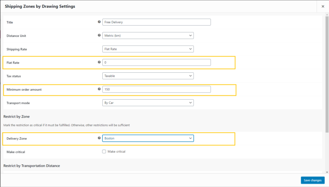The height and width of the screenshot is (187, 329).
Task: Click the Restrict by Transportation Distance heading
Action: pos(32,166)
